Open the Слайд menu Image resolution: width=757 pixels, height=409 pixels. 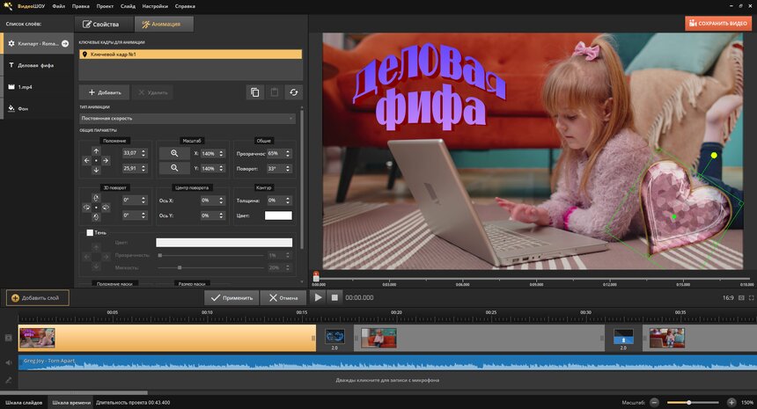128,6
